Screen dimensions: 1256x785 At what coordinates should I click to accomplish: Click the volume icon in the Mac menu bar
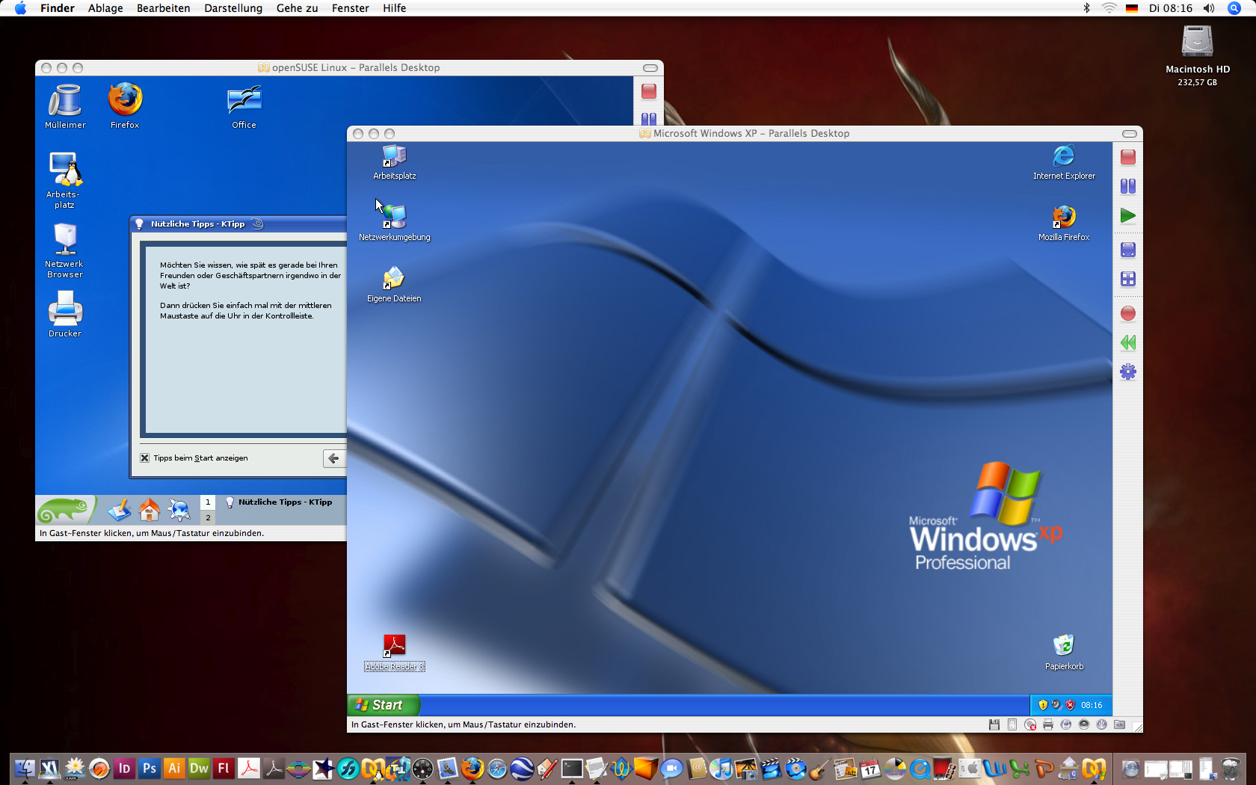(x=1209, y=8)
